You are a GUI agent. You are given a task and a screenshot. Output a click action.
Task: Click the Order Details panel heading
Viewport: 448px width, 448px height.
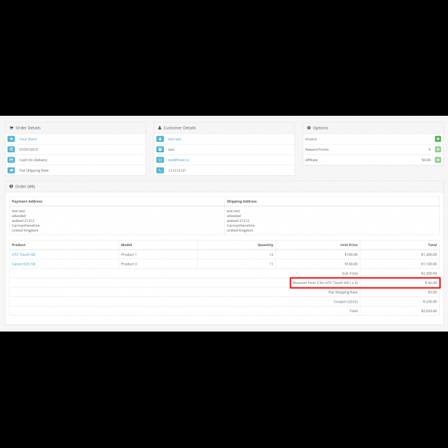tap(27, 128)
